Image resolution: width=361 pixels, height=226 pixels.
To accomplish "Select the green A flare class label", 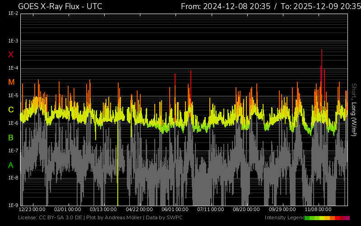I will point(11,165).
